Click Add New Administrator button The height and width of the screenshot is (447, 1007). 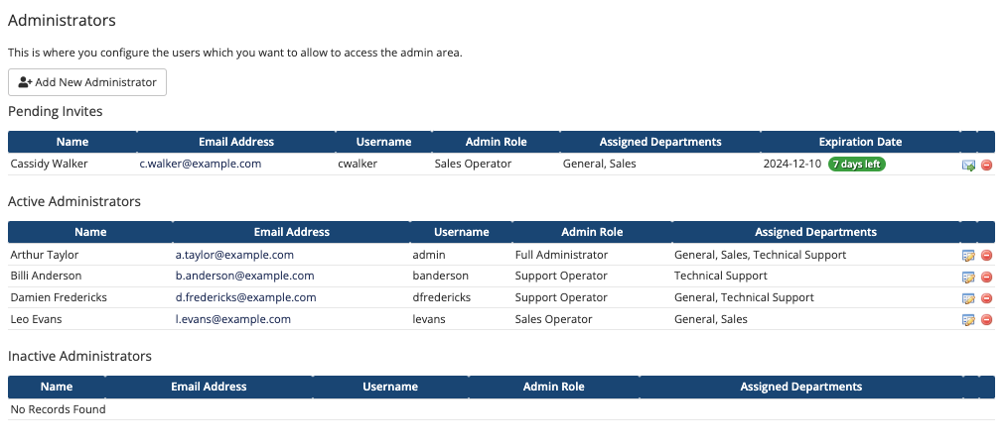point(87,82)
